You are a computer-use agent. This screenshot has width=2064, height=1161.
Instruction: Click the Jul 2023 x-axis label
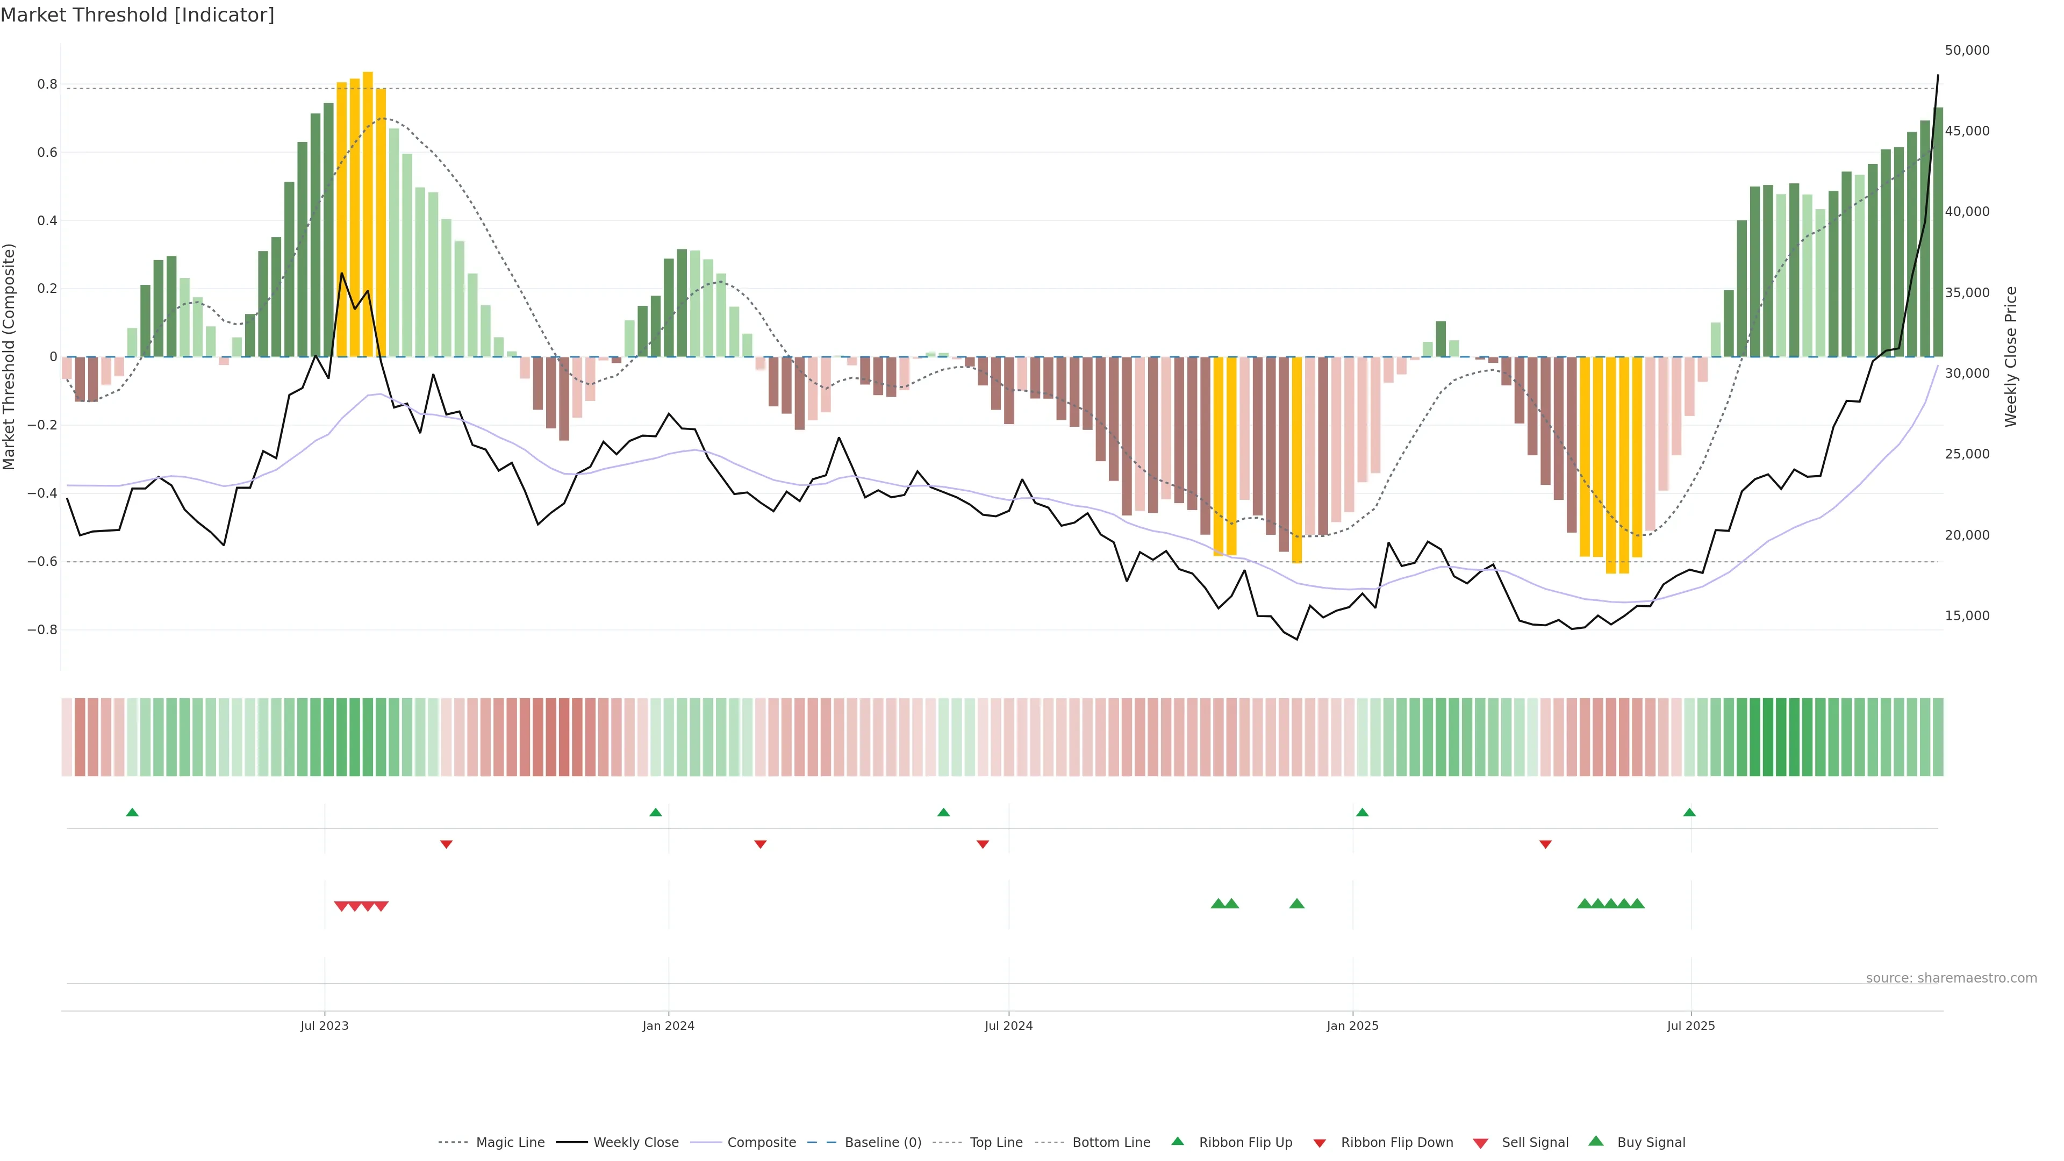click(x=325, y=1026)
